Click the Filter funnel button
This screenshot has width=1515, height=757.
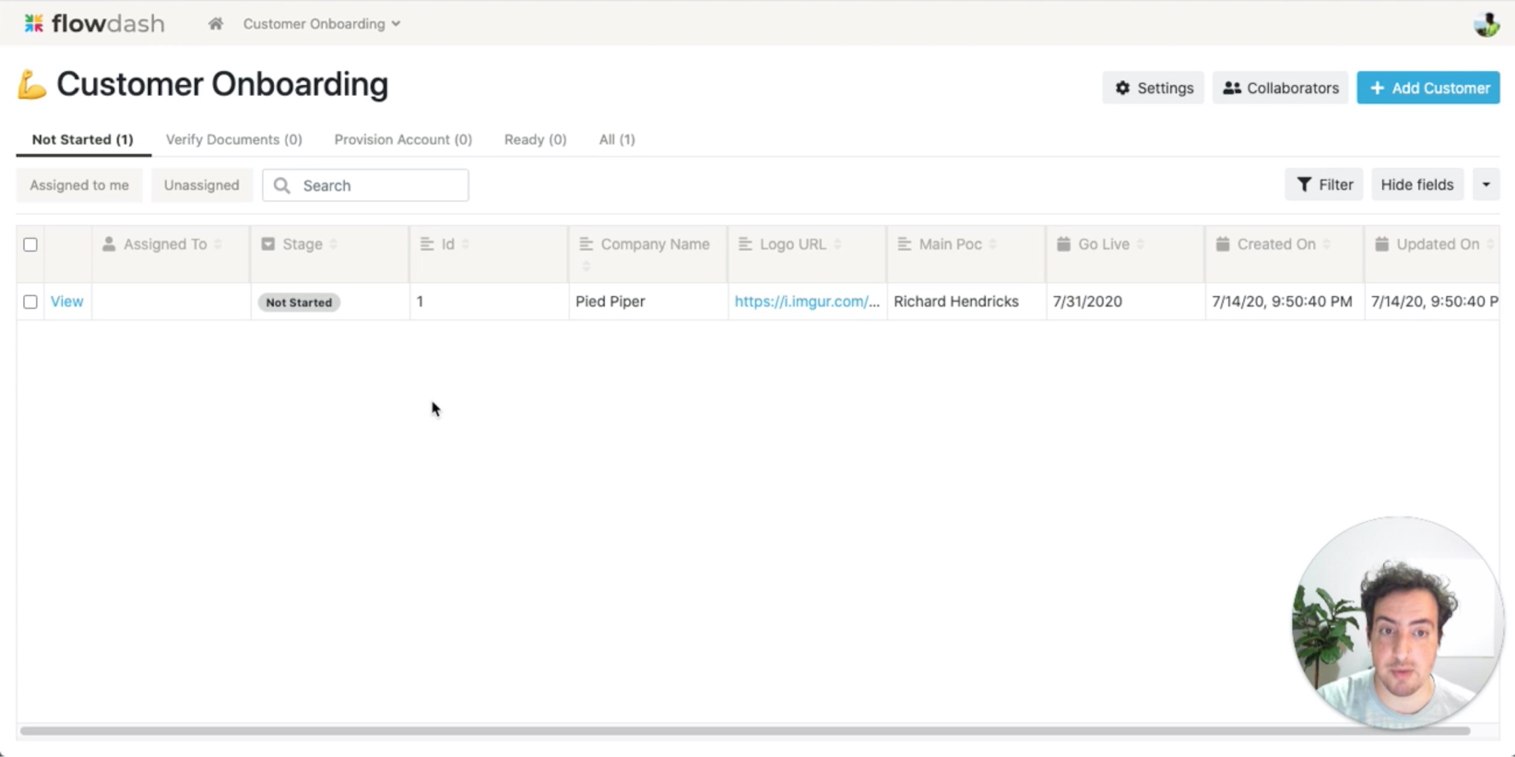pyautogui.click(x=1324, y=185)
